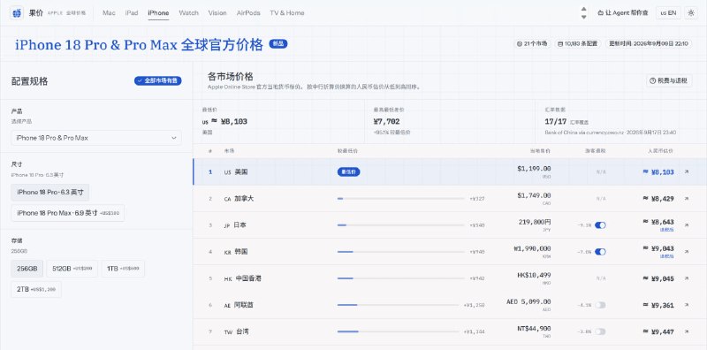Click 退税后 link under 韩国 price
Screen dimensions: 707x350
[667, 256]
